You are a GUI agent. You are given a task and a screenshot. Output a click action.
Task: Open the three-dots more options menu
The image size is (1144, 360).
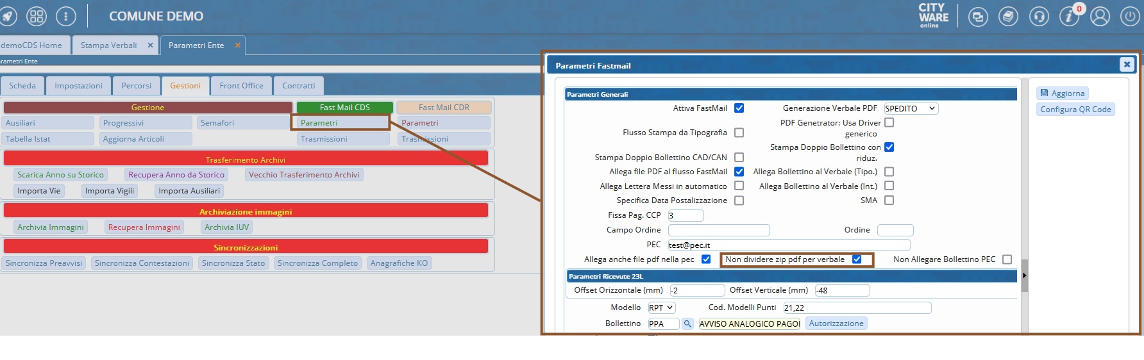pos(66,17)
